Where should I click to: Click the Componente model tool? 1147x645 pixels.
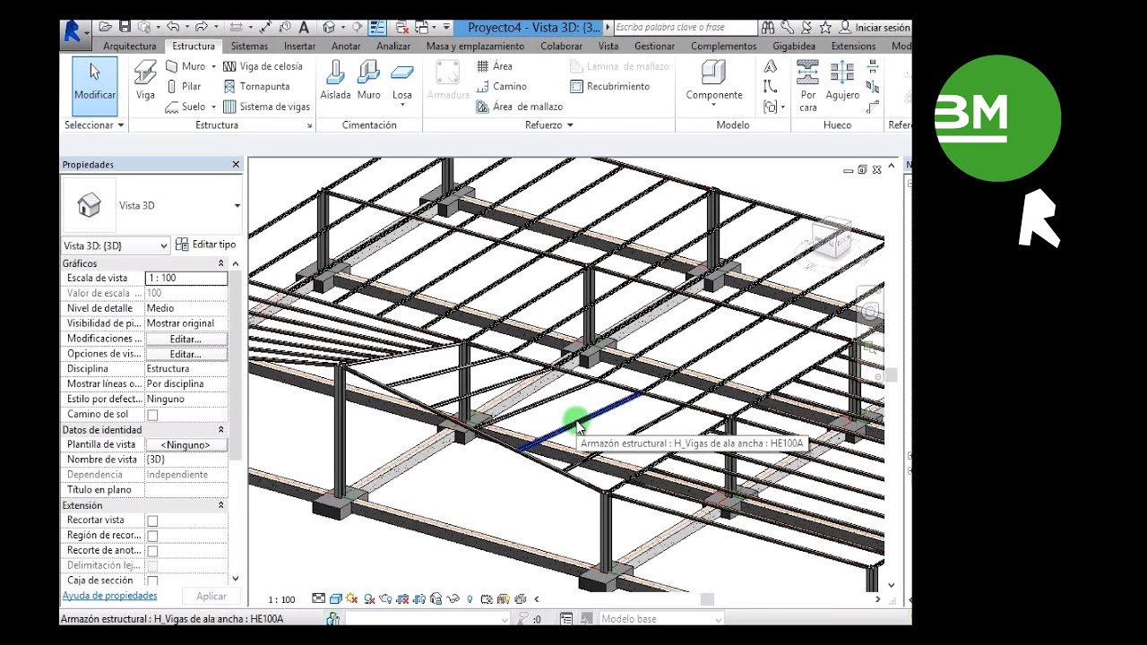[x=714, y=82]
